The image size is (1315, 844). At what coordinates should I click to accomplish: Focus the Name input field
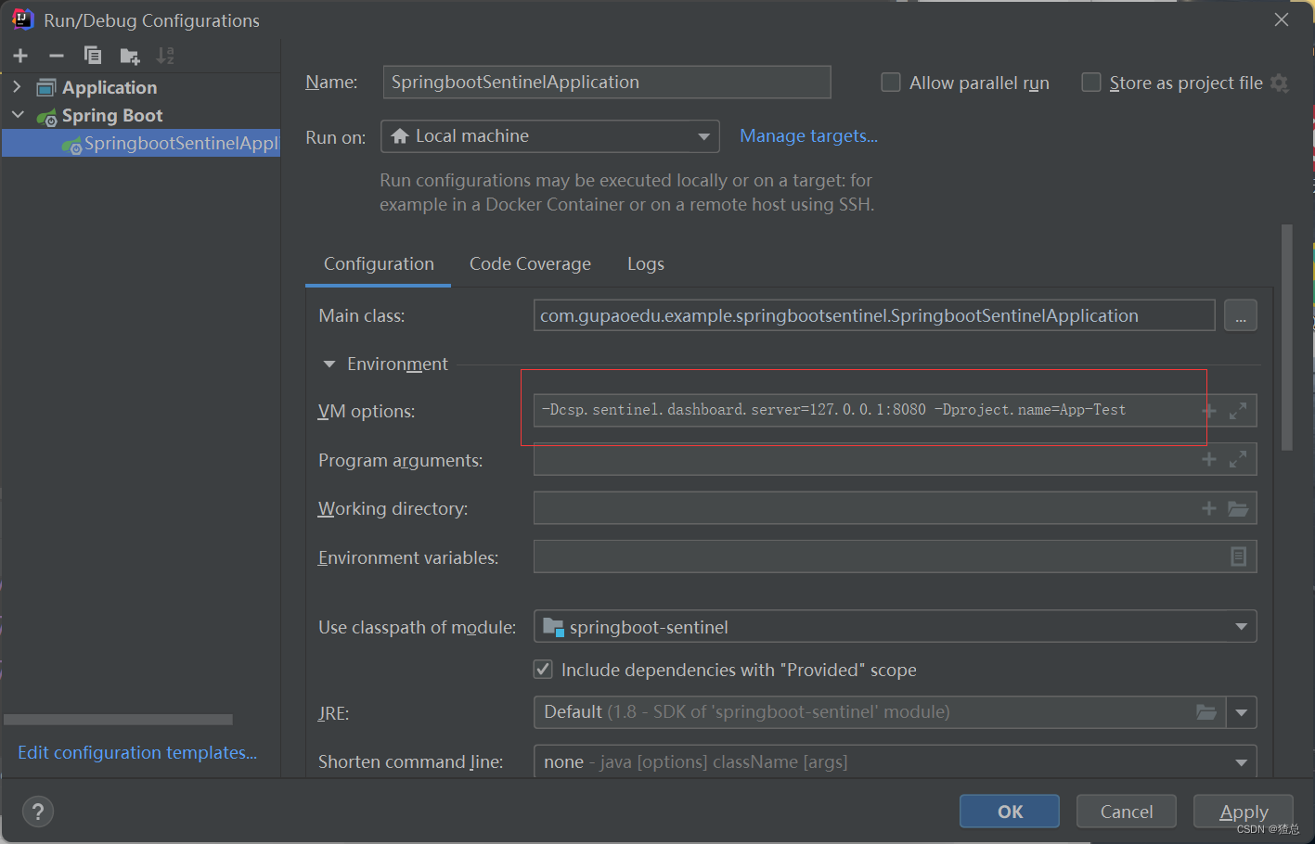[x=607, y=82]
